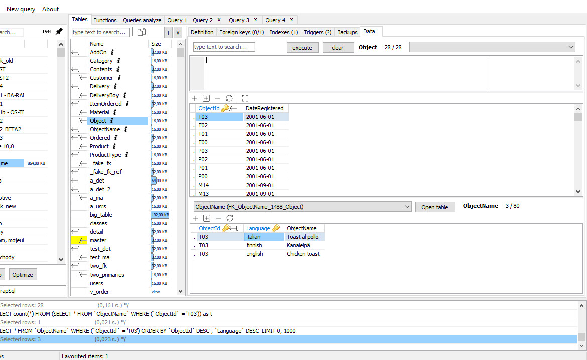Open the New query menu
The width and height of the screenshot is (587, 360).
21,9
